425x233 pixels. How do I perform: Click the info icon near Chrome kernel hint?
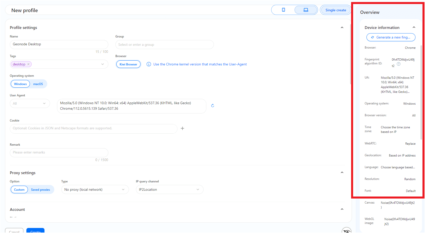pyautogui.click(x=149, y=64)
